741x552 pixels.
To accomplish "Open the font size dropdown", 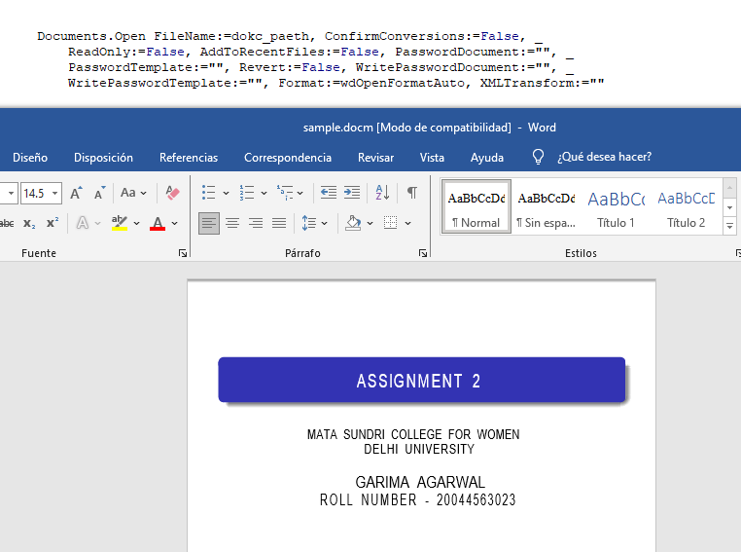I will point(54,193).
